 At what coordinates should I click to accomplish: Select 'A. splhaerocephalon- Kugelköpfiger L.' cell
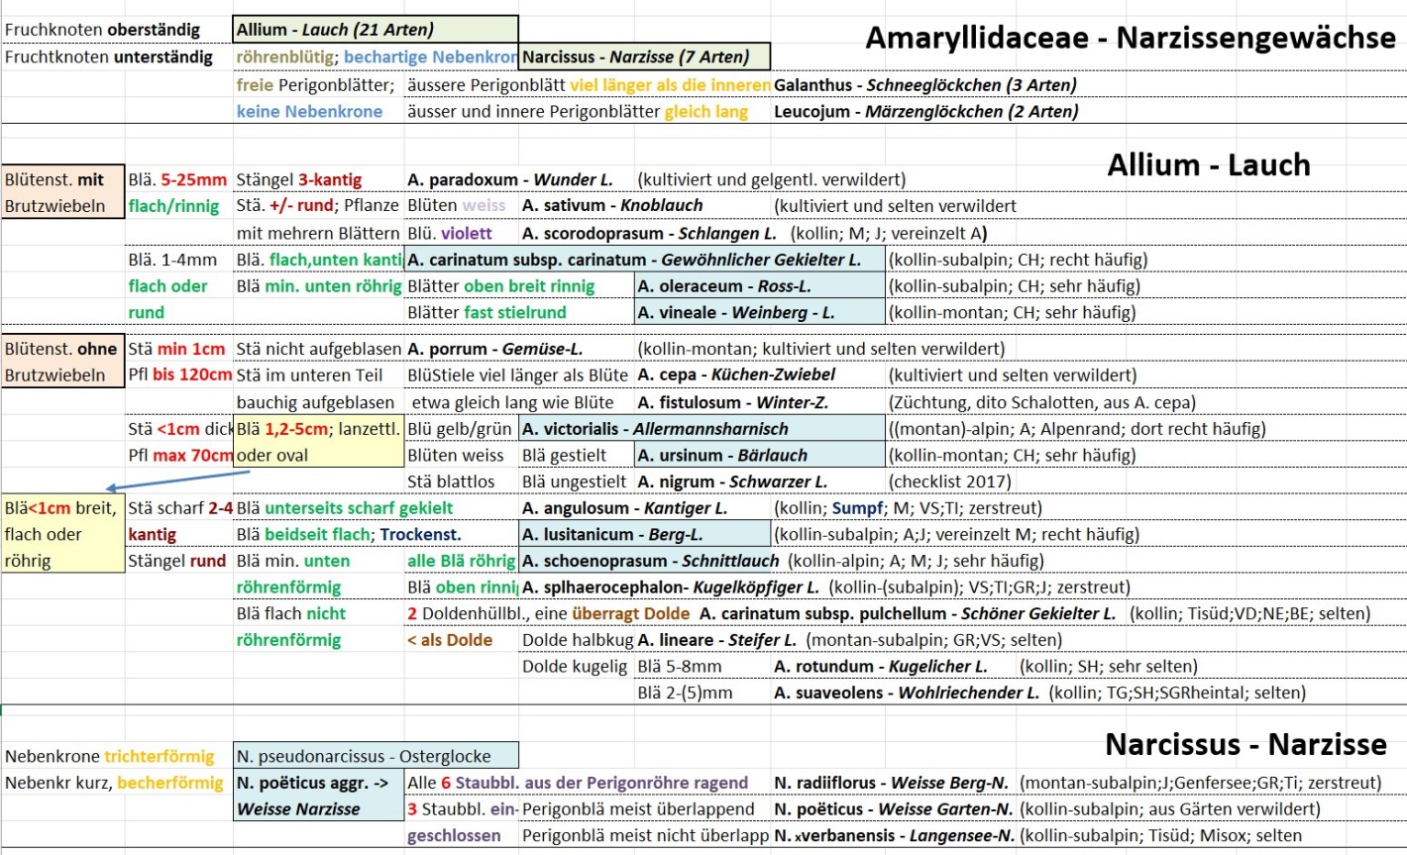[671, 587]
